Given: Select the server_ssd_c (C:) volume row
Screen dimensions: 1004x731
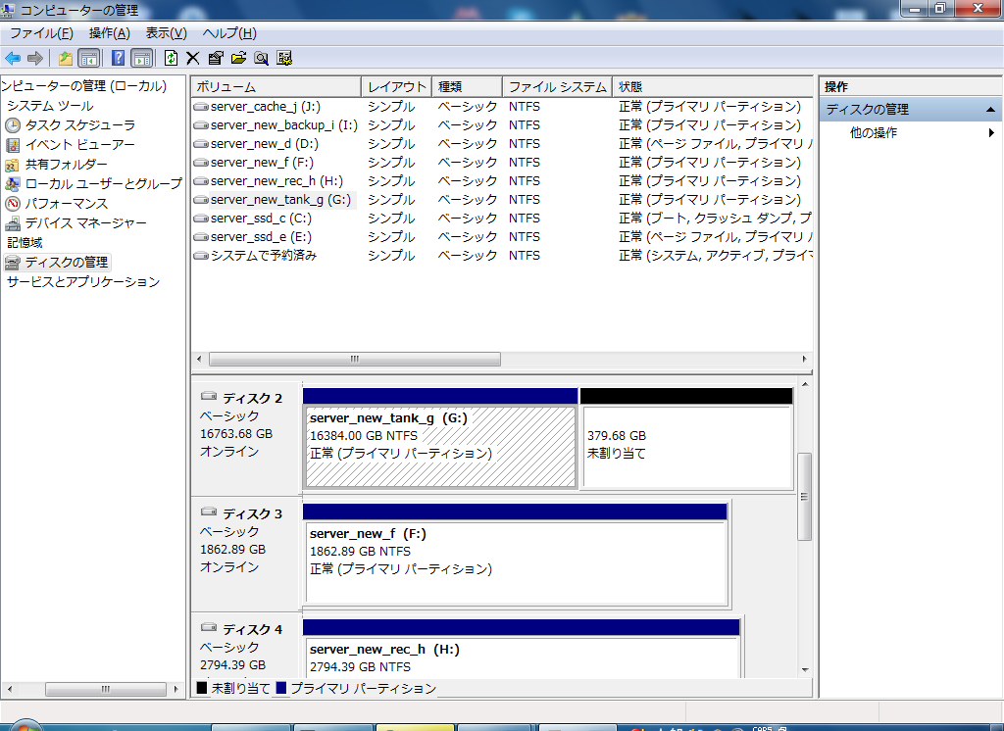Looking at the screenshot, I should coord(260,219).
